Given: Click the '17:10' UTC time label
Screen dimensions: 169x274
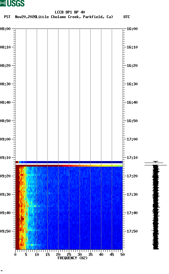Looking at the screenshot, I should click(132, 158).
